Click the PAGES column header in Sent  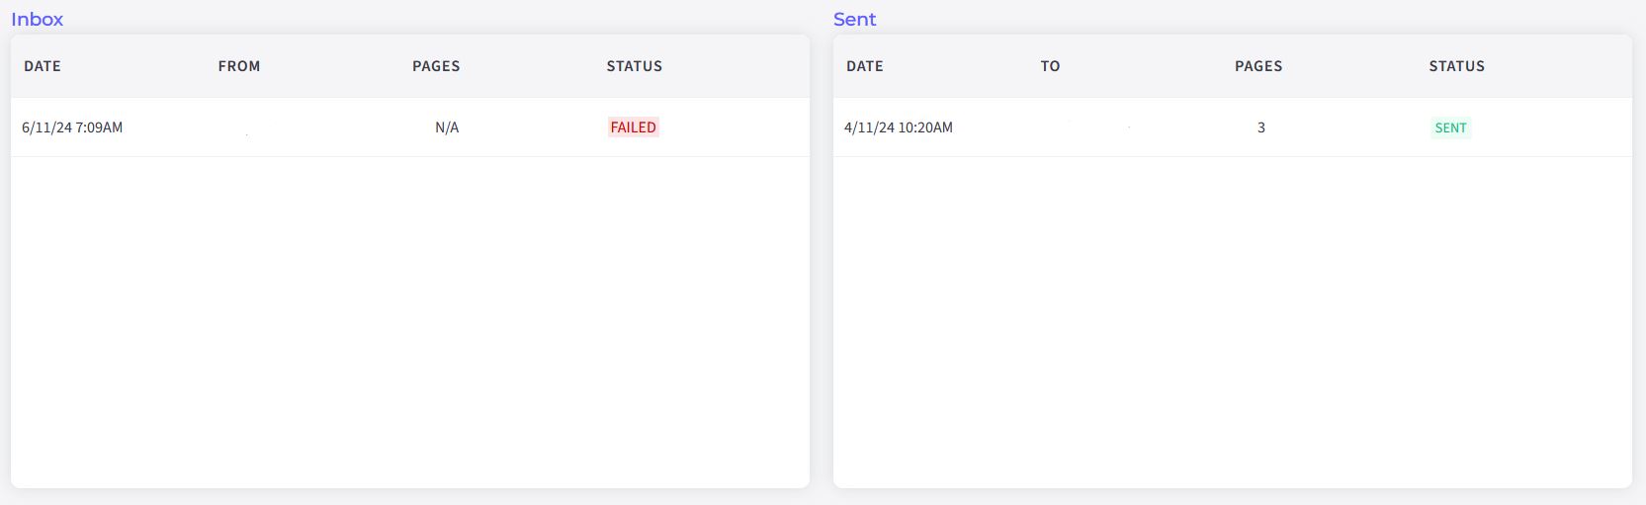pos(1258,66)
